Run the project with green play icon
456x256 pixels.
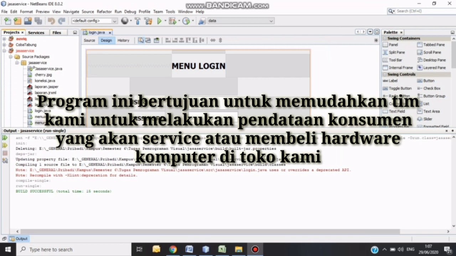pos(159,21)
